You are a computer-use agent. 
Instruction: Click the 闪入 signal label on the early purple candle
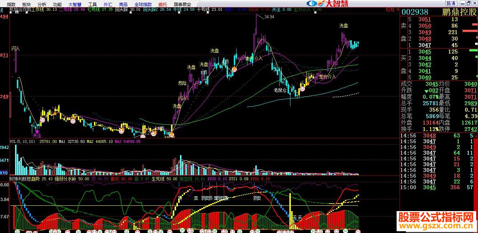click(x=15, y=48)
